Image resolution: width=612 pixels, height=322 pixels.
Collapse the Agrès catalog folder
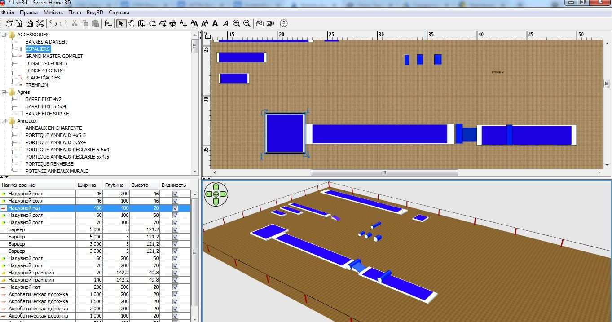click(4, 92)
